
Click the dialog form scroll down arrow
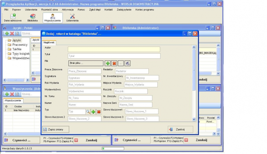tap(194, 119)
